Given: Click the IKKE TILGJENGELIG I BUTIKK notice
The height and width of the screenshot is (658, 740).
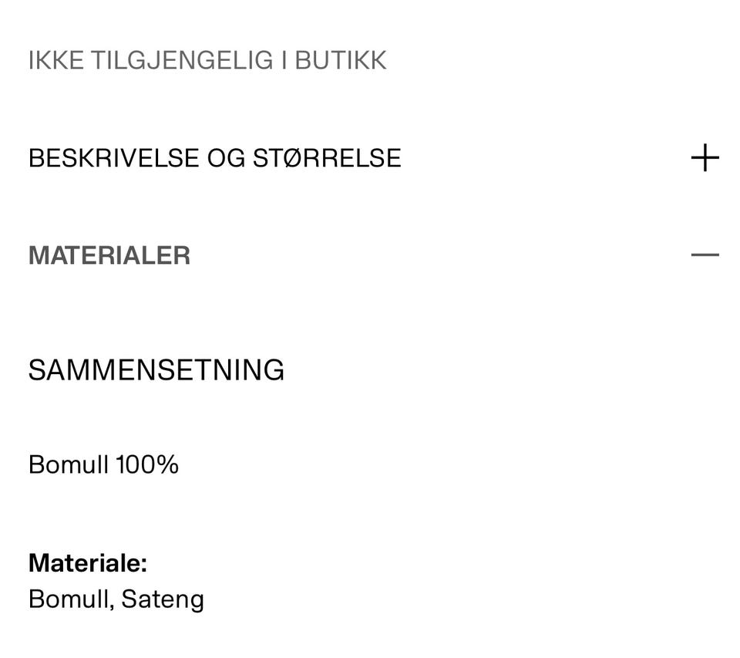Looking at the screenshot, I should click(208, 59).
